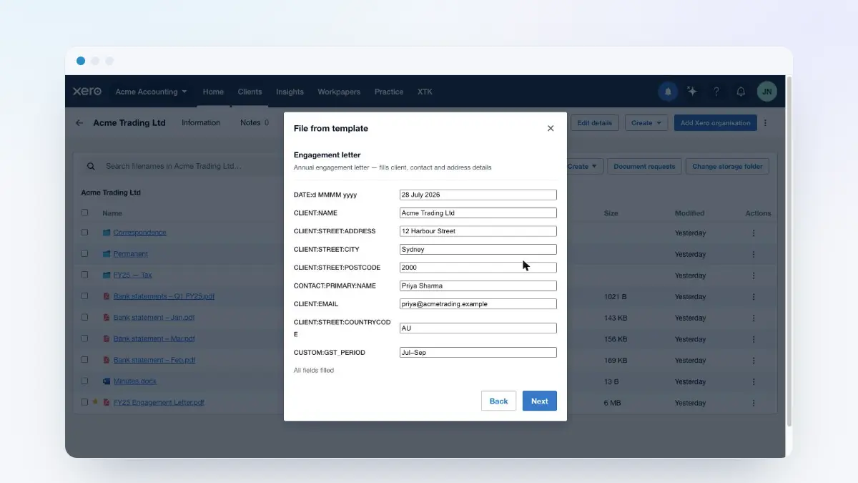Click the CLIENT:STREET:ADDRESS field
The image size is (858, 483).
click(x=478, y=231)
